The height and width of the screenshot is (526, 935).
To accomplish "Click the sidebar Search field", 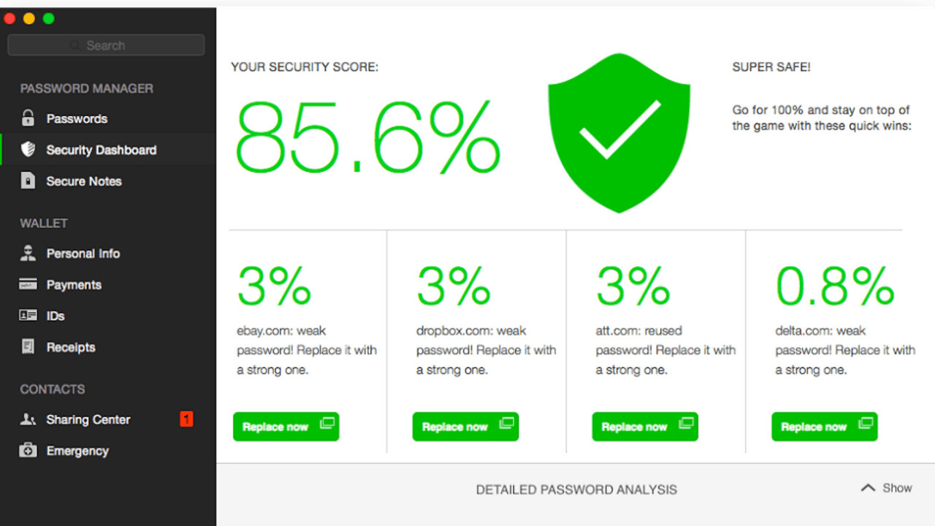I will 106,45.
